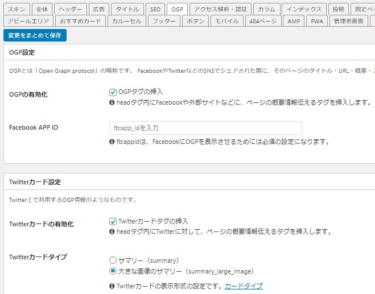
Task: Click the Twitterカード設定 section heading
Action: (x=35, y=182)
